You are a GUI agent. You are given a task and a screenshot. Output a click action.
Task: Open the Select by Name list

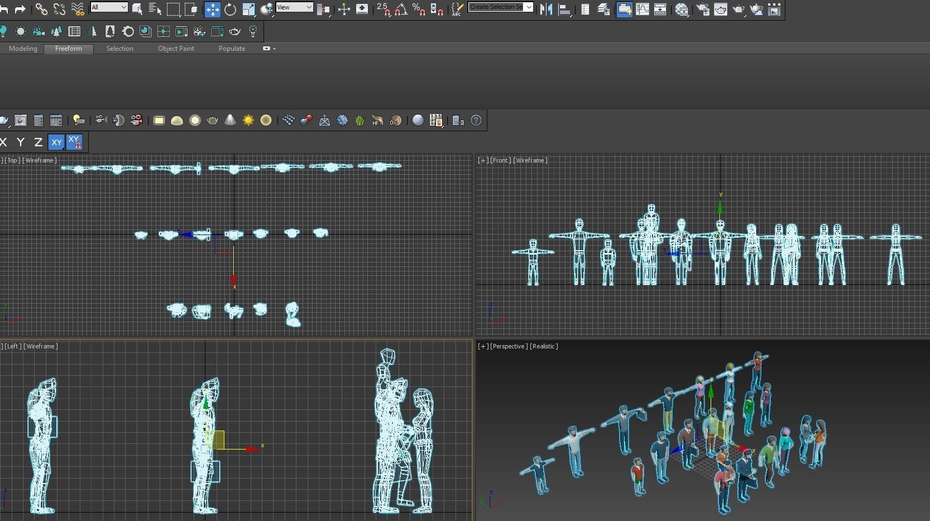(155, 9)
